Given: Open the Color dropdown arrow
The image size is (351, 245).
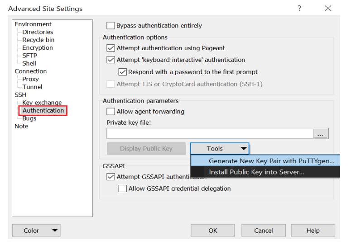Looking at the screenshot, I should point(55,230).
